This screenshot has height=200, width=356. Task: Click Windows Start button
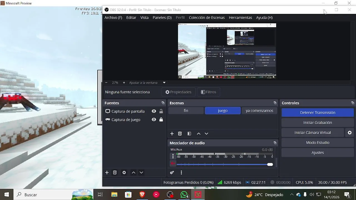(7, 195)
